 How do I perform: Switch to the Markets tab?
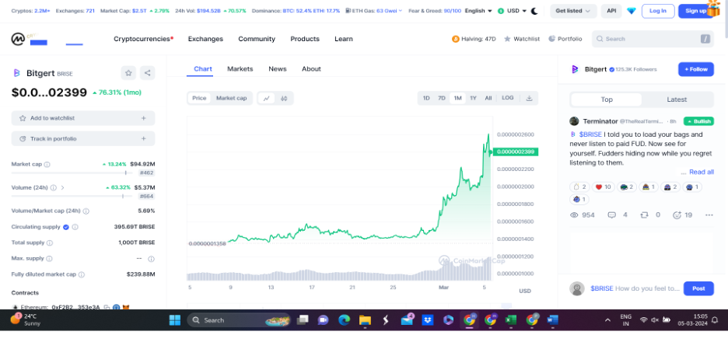[240, 69]
